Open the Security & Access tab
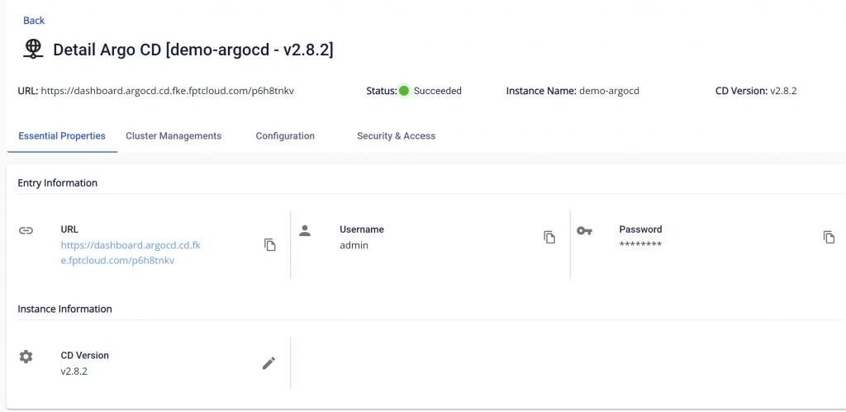 [x=396, y=136]
